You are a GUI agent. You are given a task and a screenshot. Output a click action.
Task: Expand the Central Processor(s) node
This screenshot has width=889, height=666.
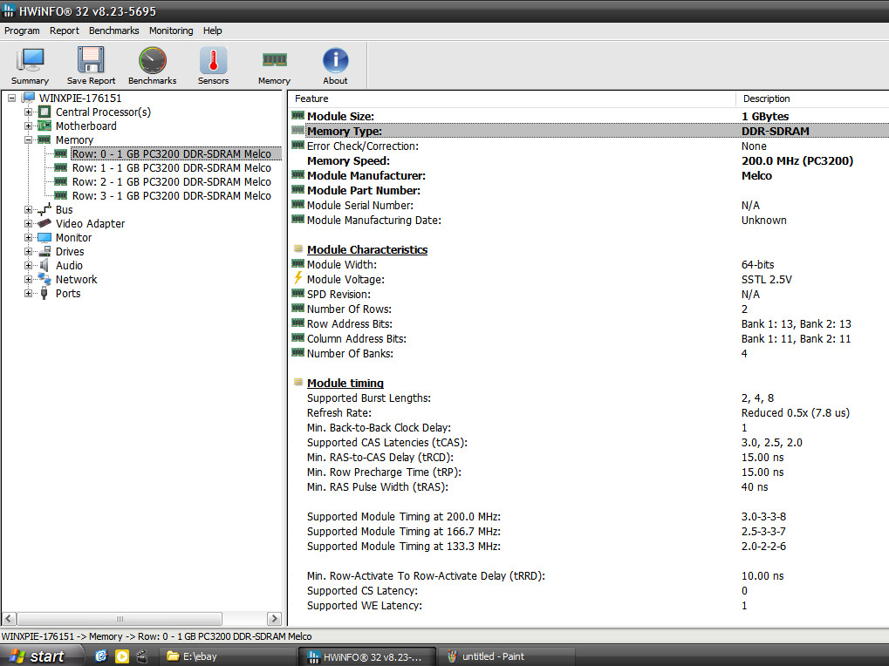pos(29,112)
